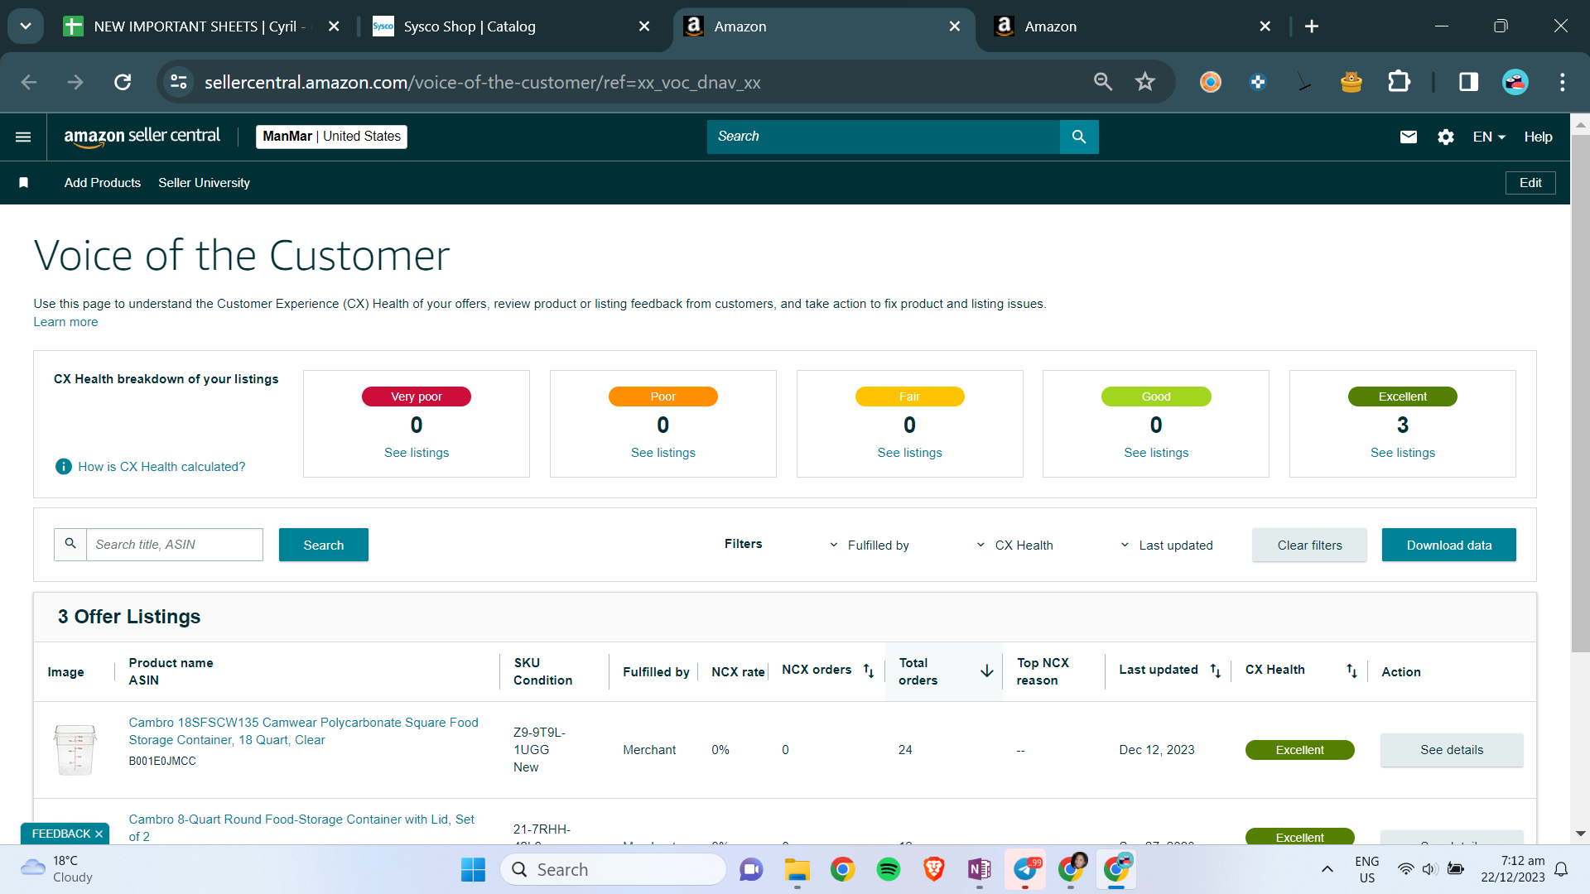The height and width of the screenshot is (894, 1590).
Task: Open the settings gear icon
Action: (1446, 137)
